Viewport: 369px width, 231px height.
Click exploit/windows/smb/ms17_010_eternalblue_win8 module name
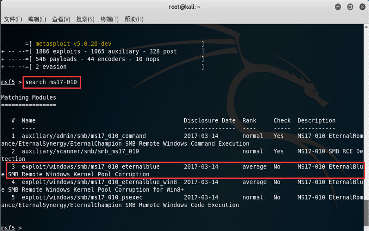pyautogui.click(x=99, y=182)
